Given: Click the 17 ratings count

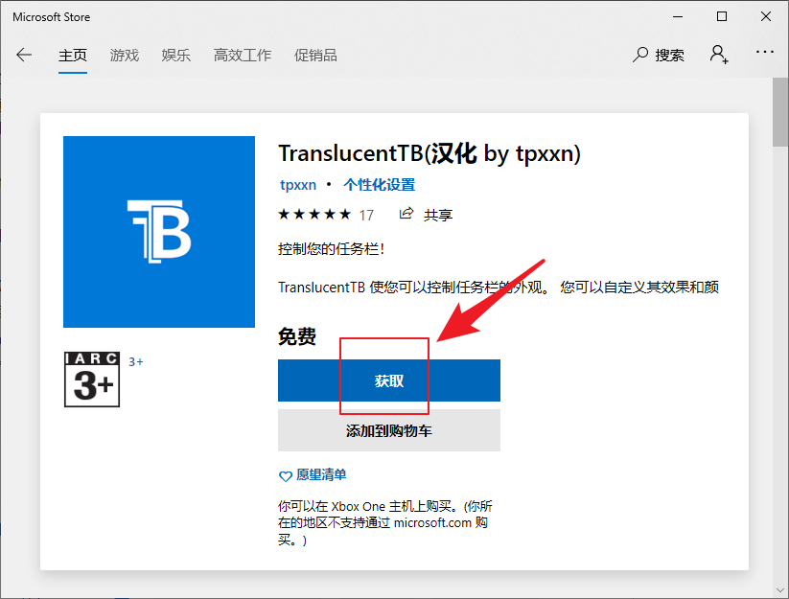Looking at the screenshot, I should [366, 216].
